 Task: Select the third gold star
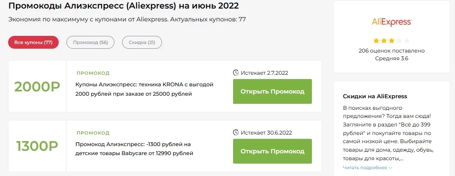tap(392, 41)
